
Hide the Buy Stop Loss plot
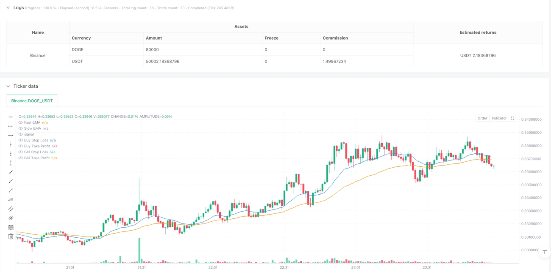20,140
